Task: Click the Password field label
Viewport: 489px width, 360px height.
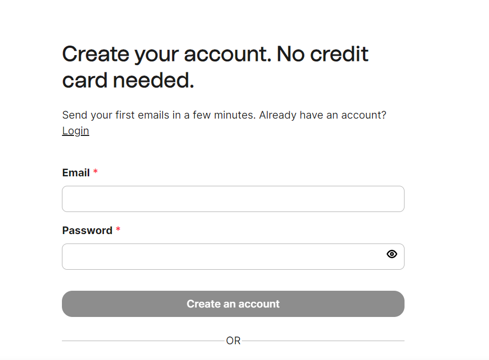Action: click(x=87, y=230)
